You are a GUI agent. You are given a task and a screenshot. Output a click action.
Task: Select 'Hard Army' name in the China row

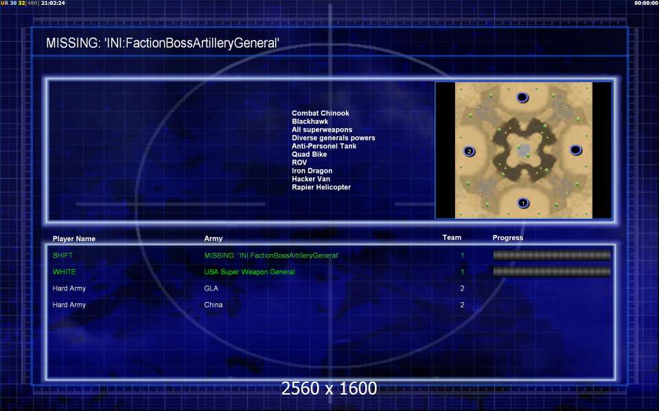click(x=69, y=305)
